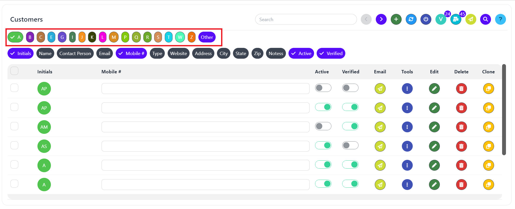Open the Tools menu for AS row
Viewport: 515px width, 209px height.
click(407, 146)
